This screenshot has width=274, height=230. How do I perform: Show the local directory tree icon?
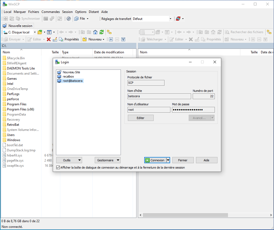[109, 32]
